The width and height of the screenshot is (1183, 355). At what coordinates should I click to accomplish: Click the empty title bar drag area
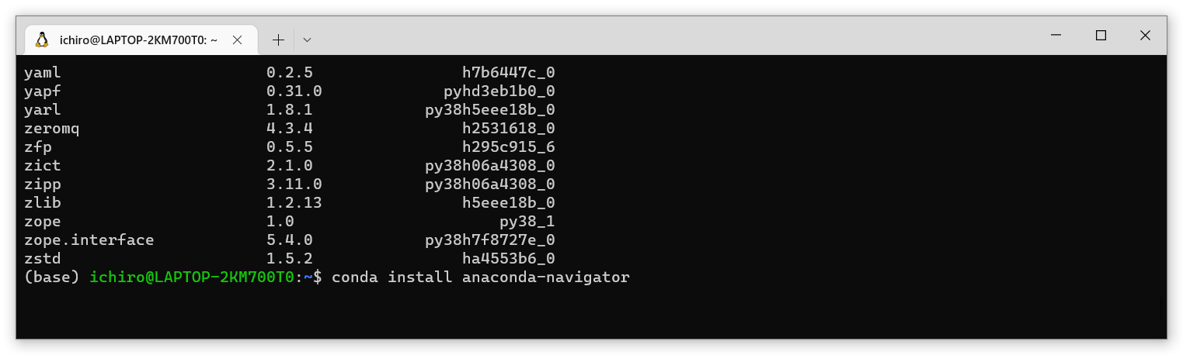(x=668, y=35)
